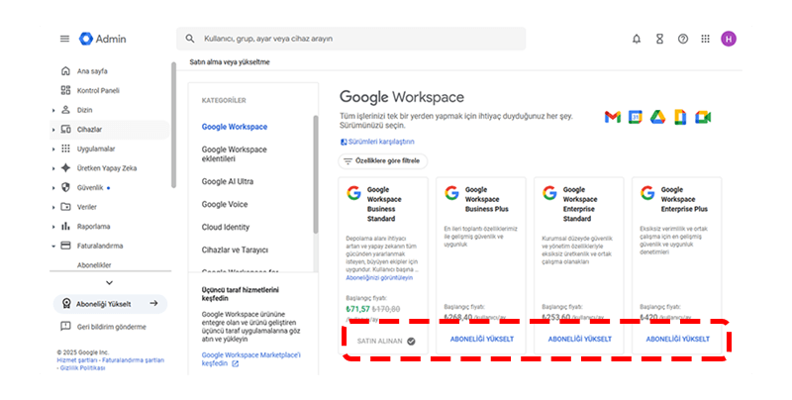Click the Veriler folder icon
This screenshot has height=400, width=792.
[65, 207]
